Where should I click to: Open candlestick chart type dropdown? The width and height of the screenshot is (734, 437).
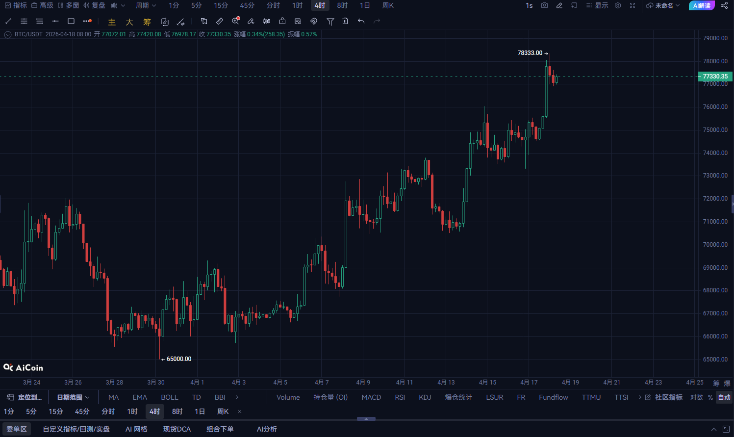(x=118, y=5)
